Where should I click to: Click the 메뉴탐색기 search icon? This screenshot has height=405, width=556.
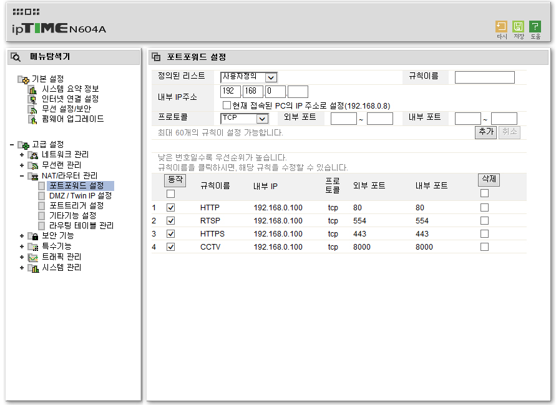point(16,57)
